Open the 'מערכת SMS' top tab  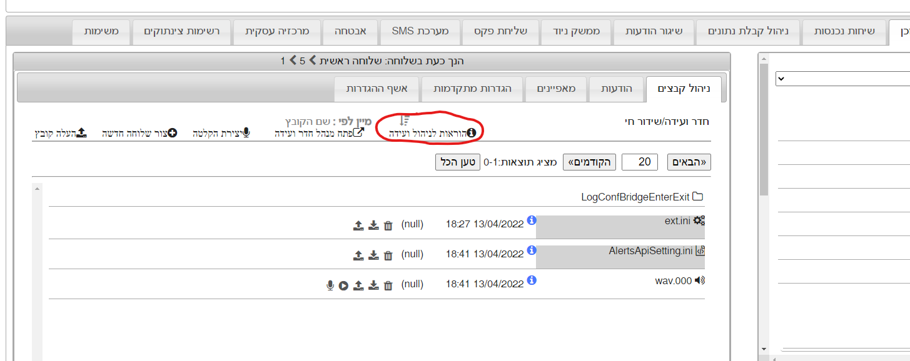[x=420, y=31]
